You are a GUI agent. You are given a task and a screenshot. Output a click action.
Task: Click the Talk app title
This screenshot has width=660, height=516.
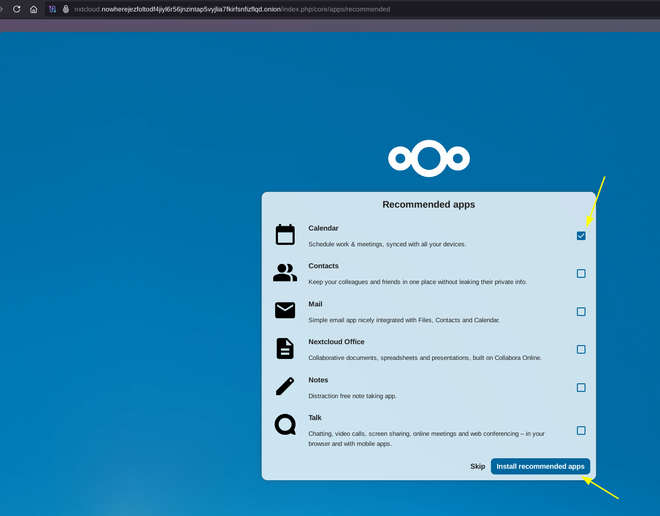[x=315, y=418]
